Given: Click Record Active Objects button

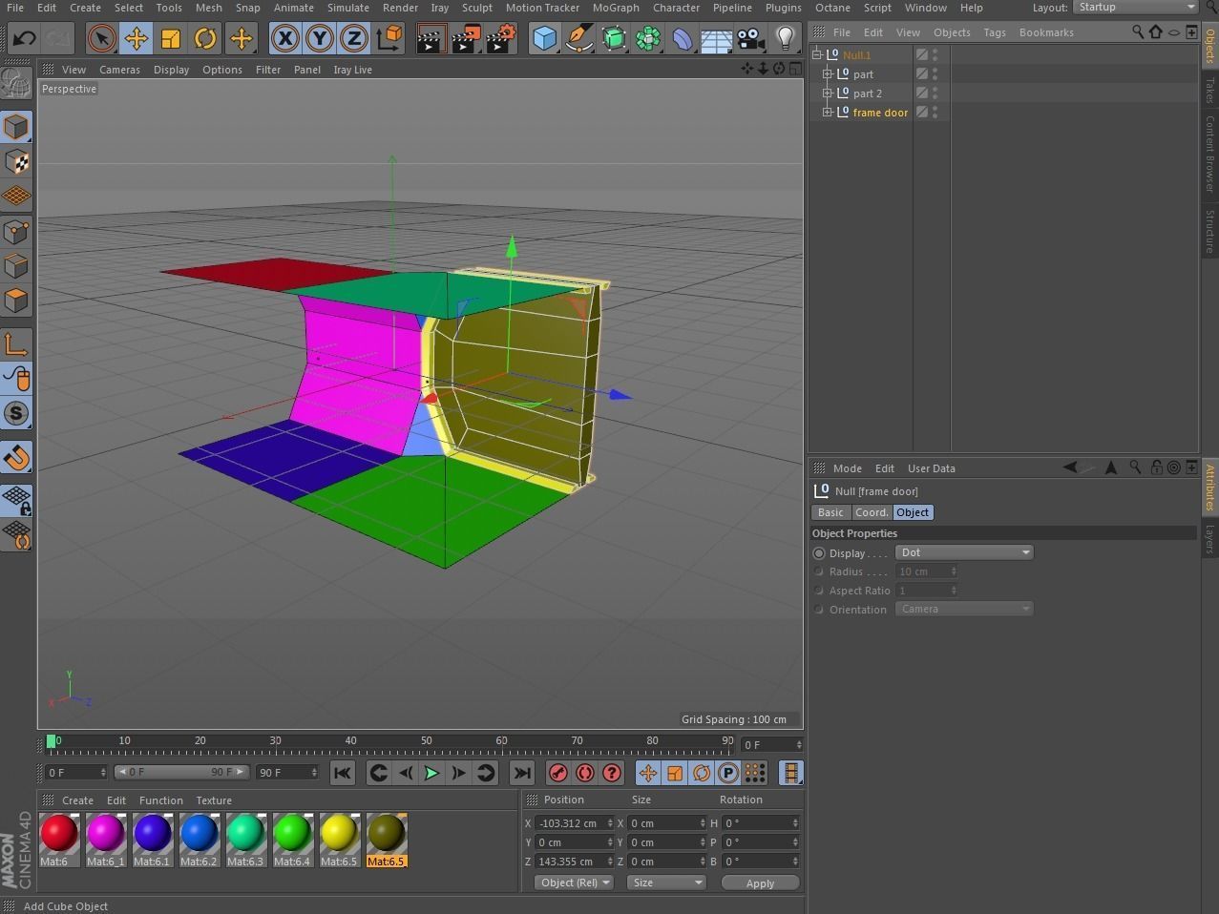Looking at the screenshot, I should coord(558,773).
